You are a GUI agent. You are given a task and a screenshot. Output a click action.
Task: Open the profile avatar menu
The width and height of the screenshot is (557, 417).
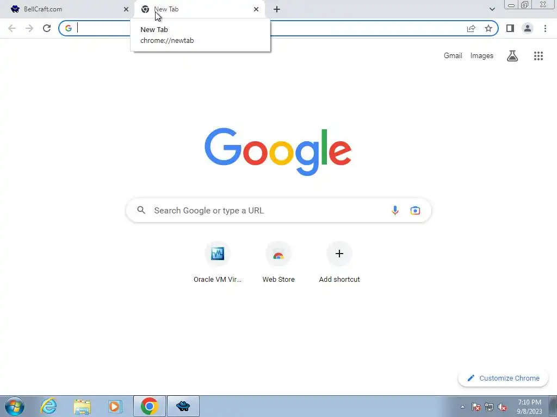(x=528, y=28)
